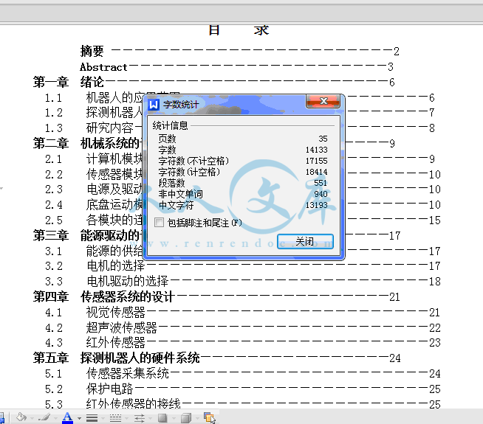Click the 4.1 视觉传感器 entry
The height and width of the screenshot is (424, 483).
[95, 313]
